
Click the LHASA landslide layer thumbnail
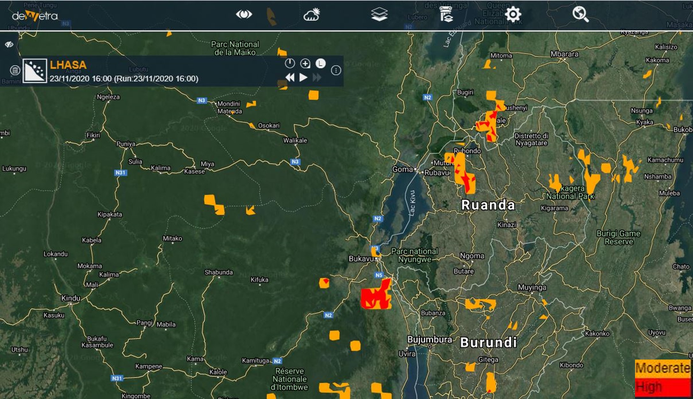click(x=35, y=71)
